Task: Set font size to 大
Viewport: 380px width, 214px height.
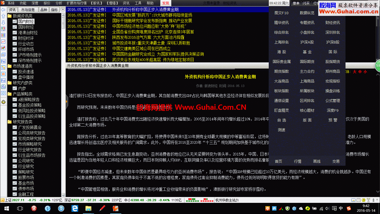Action: click(x=355, y=72)
